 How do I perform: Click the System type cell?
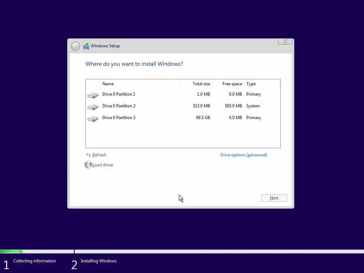253,106
